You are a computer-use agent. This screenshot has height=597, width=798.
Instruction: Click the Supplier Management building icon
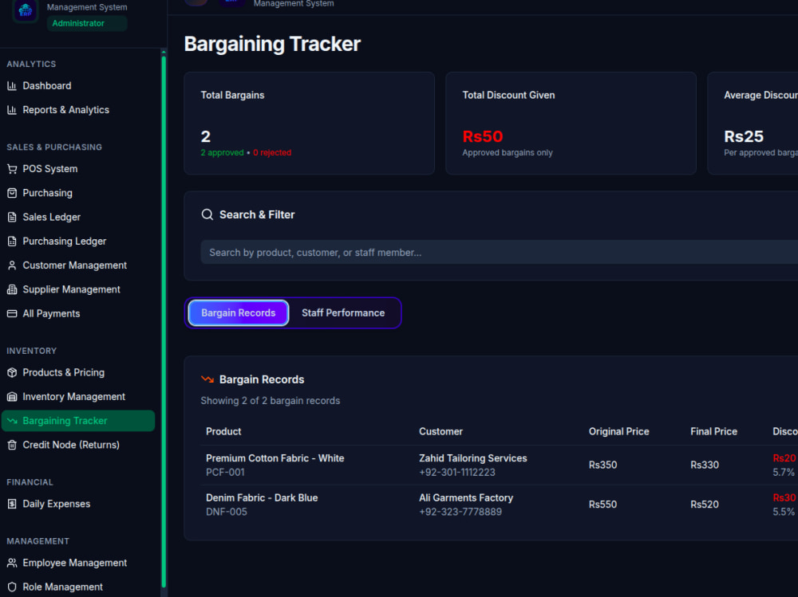(12, 289)
